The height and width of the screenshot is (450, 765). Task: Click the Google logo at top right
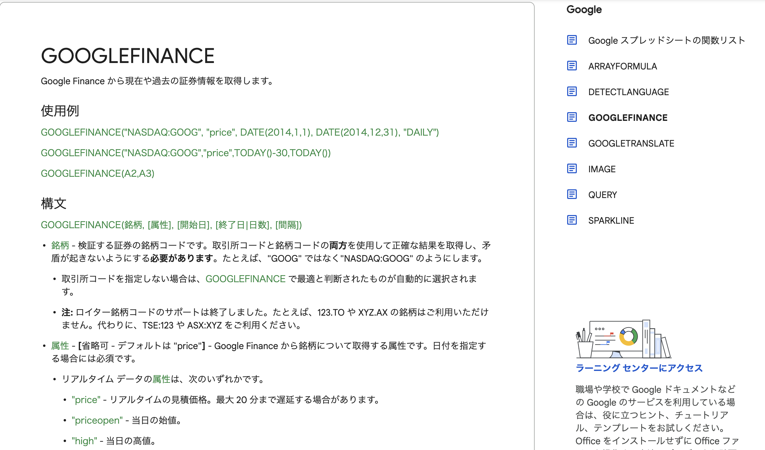(x=584, y=10)
